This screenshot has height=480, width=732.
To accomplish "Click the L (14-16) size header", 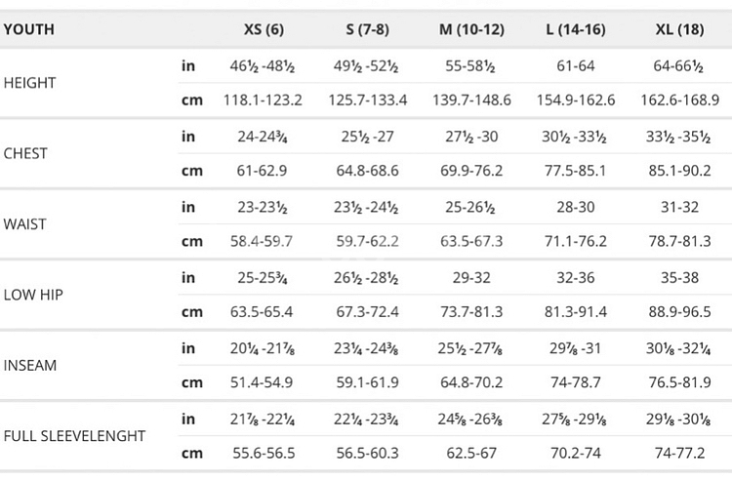I will (576, 29).
